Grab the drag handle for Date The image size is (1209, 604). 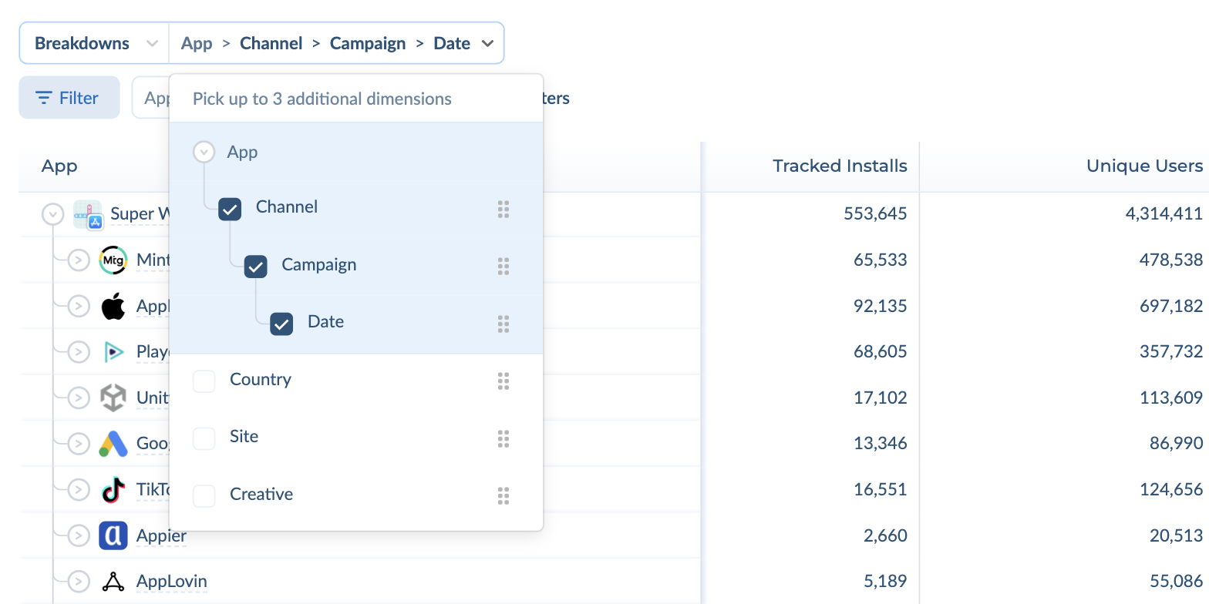click(x=503, y=324)
